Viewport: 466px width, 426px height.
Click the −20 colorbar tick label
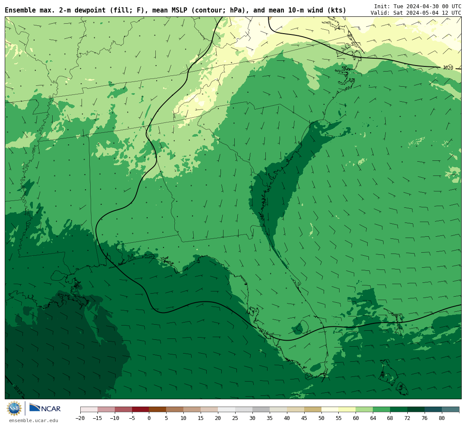pyautogui.click(x=80, y=418)
